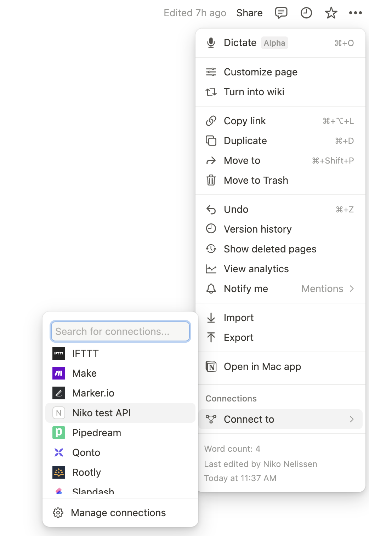Choose Version history entry
369x536 pixels.
pos(280,229)
